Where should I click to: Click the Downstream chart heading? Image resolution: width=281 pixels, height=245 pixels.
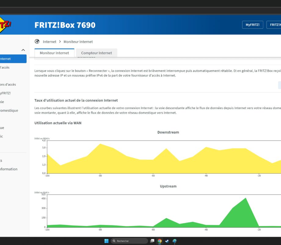pos(168,132)
